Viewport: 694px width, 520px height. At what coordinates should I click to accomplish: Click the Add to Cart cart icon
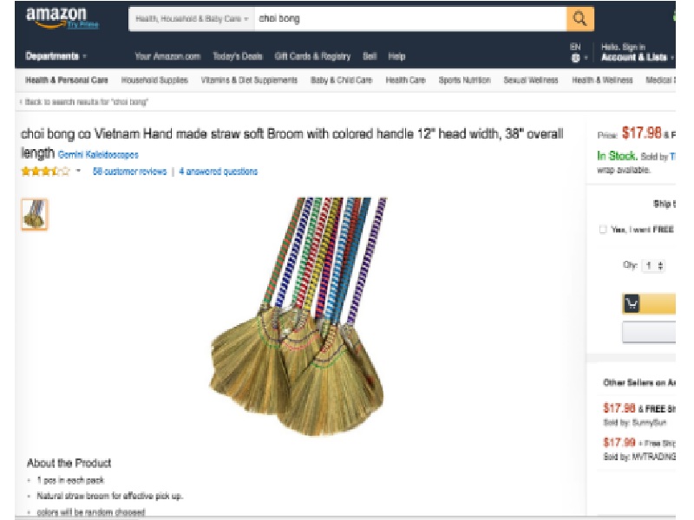(x=632, y=304)
